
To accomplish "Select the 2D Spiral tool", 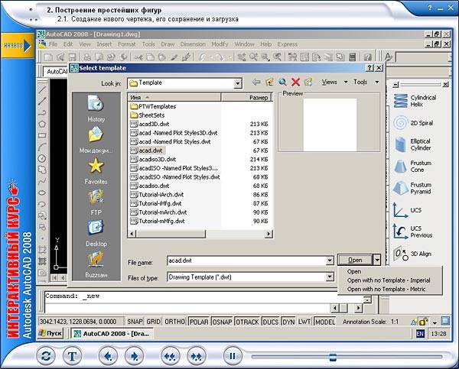I will (x=413, y=123).
